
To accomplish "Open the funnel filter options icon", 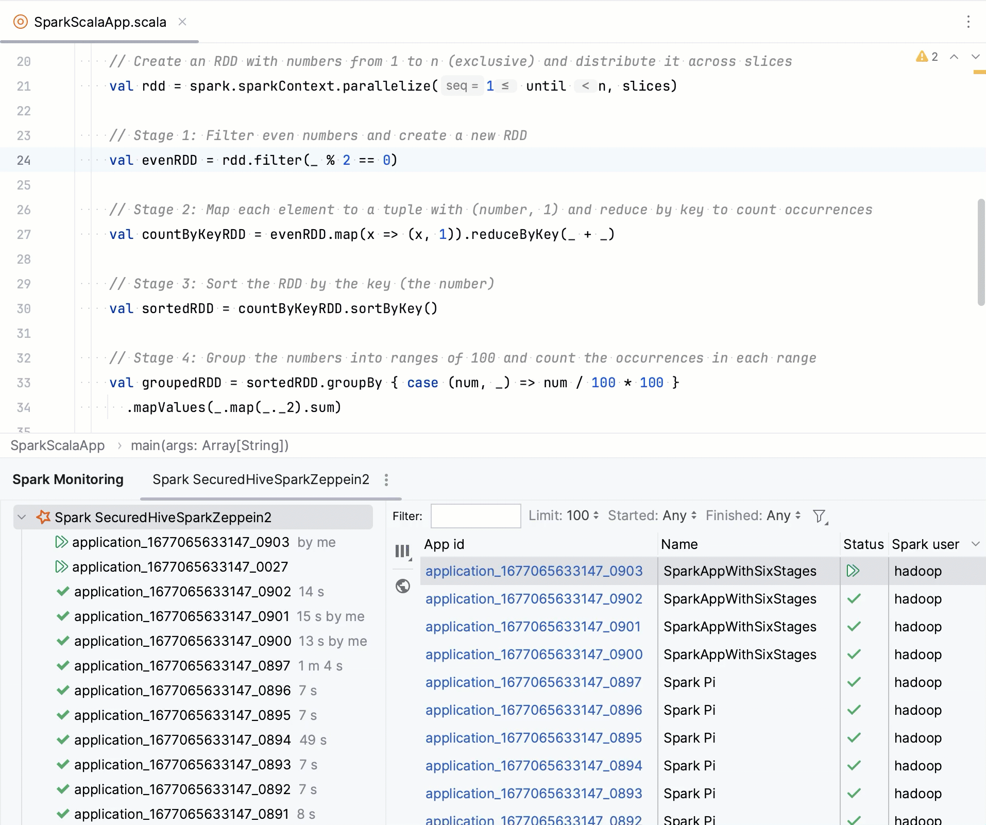I will coord(820,516).
